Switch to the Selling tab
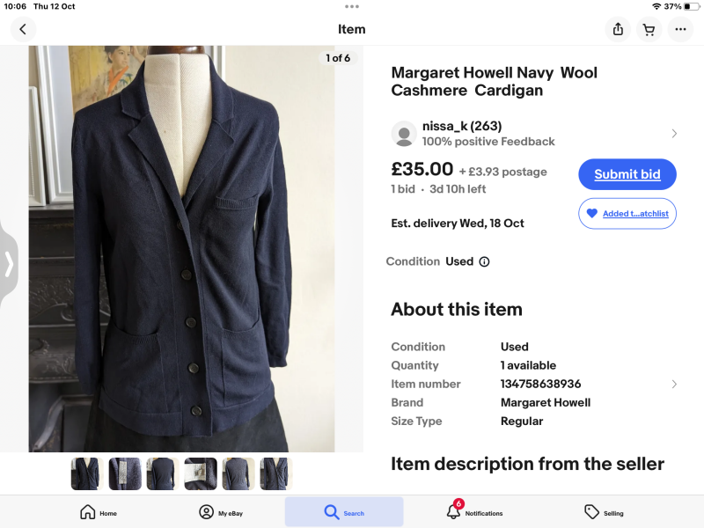This screenshot has width=704, height=528. tap(604, 512)
